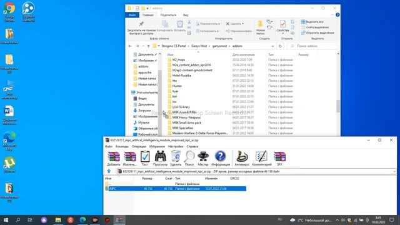
Task: Sort WinRAR list by Размер column
Action: coord(147,178)
